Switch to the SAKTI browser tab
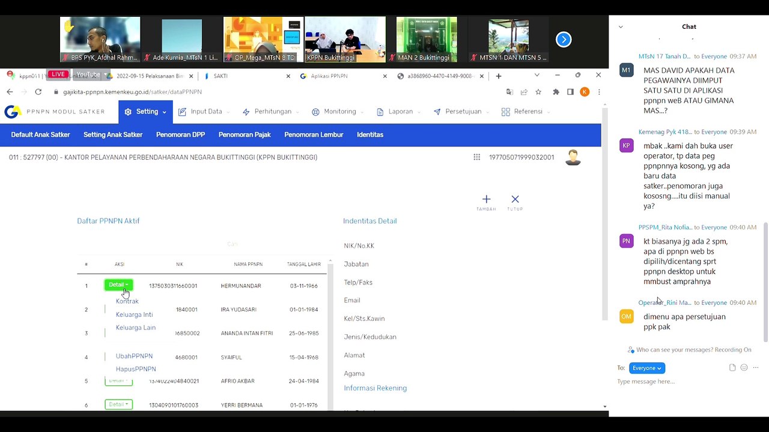 [x=248, y=76]
